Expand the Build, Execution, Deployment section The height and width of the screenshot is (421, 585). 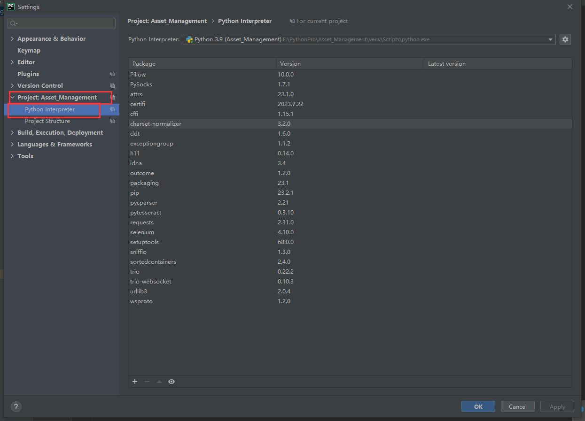(12, 133)
